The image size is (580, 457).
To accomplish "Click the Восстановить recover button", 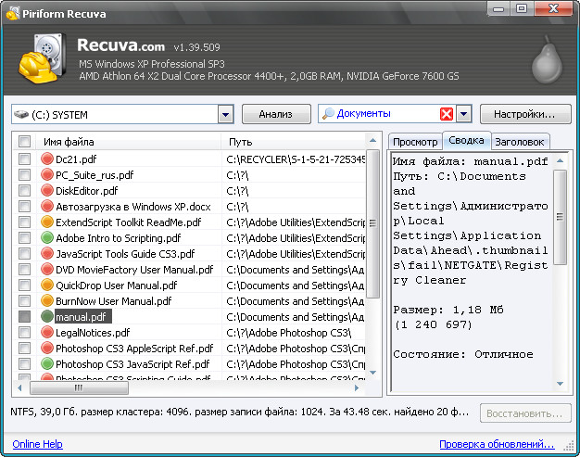I will coord(525,413).
